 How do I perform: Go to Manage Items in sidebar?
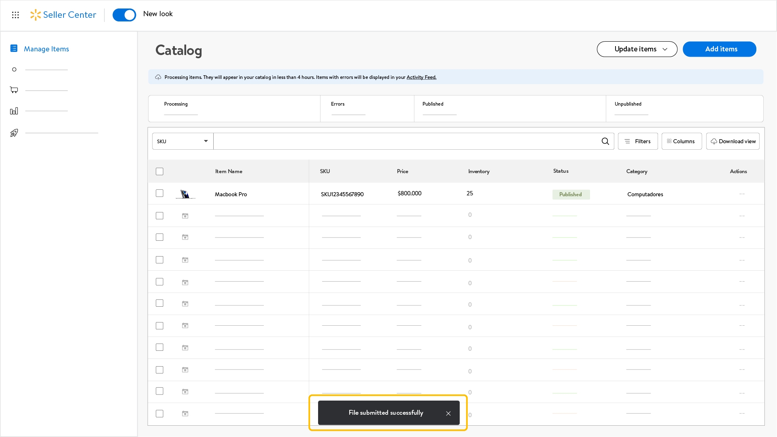point(47,49)
